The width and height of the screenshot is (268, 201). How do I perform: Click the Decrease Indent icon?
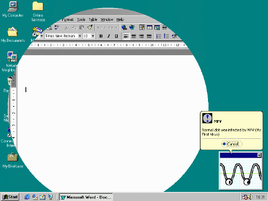coord(174,36)
